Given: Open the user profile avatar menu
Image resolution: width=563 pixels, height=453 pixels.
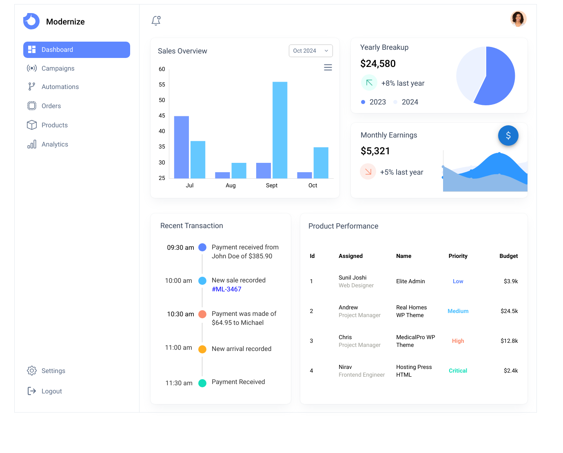Looking at the screenshot, I should [x=518, y=19].
